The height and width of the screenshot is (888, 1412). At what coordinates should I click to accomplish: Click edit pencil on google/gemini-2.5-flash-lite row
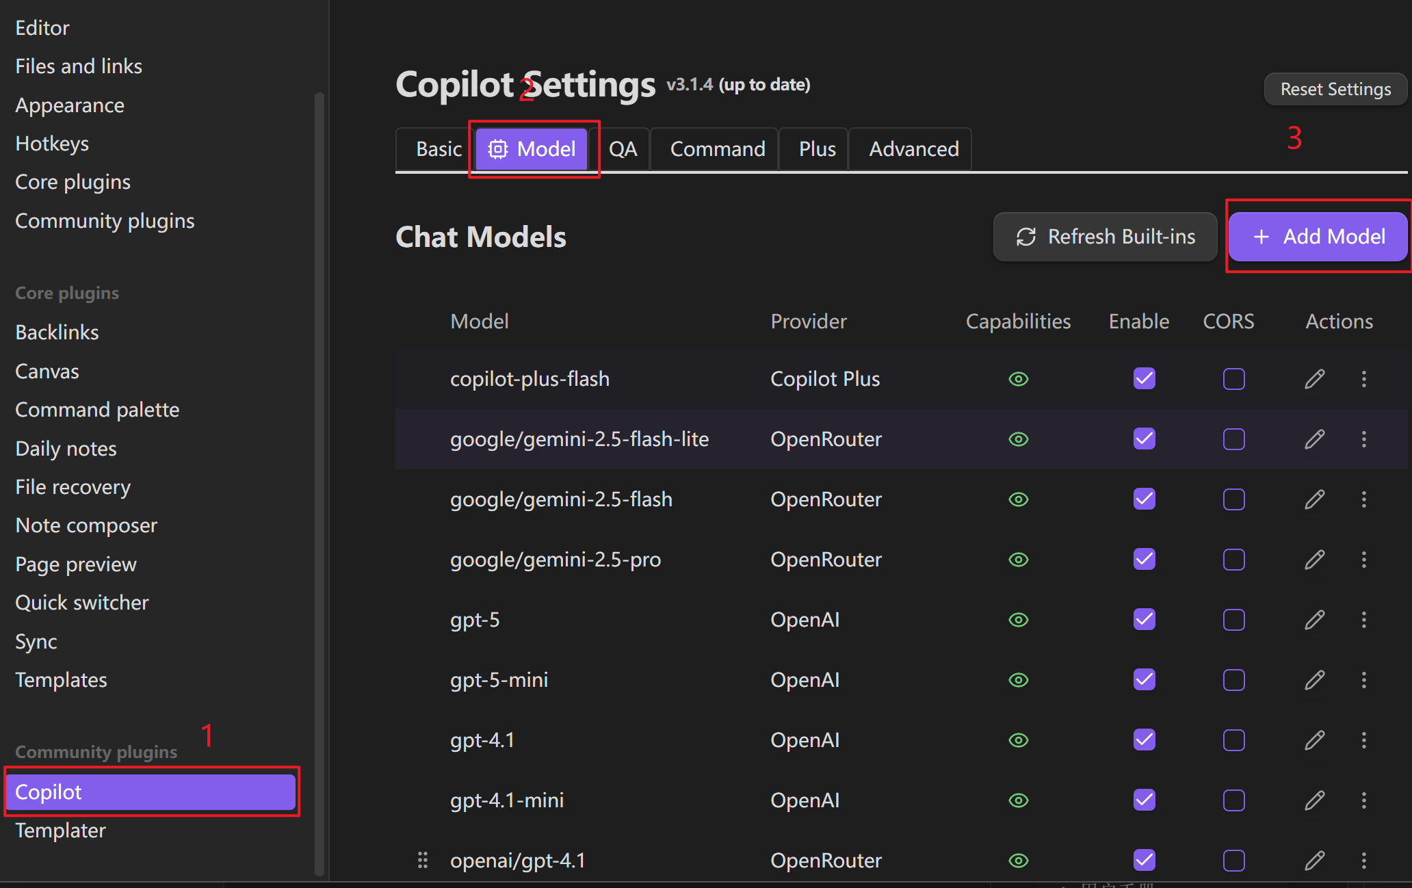click(x=1314, y=439)
